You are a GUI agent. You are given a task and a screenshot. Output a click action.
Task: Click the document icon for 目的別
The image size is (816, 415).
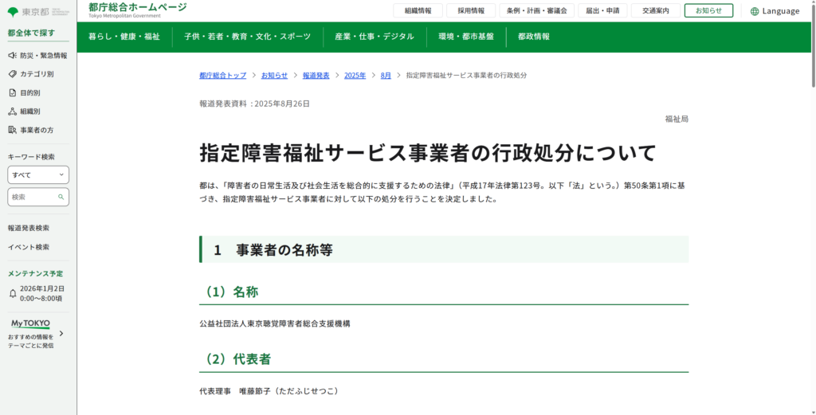click(12, 92)
